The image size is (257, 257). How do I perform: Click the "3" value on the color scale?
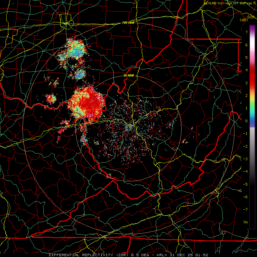(246, 83)
